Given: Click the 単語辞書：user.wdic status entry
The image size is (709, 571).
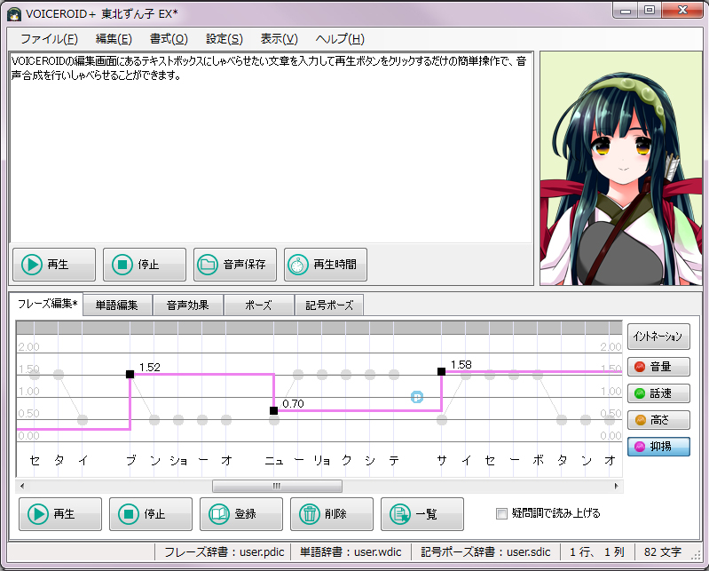Looking at the screenshot, I should (351, 552).
